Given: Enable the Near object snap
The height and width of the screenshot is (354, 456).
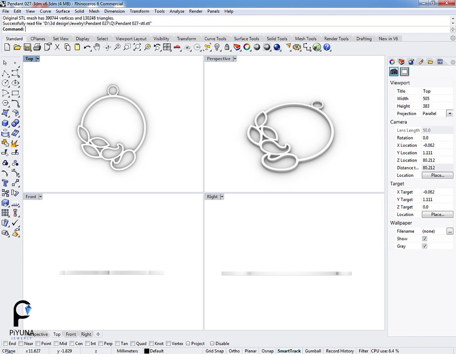Looking at the screenshot, I should click(21, 344).
